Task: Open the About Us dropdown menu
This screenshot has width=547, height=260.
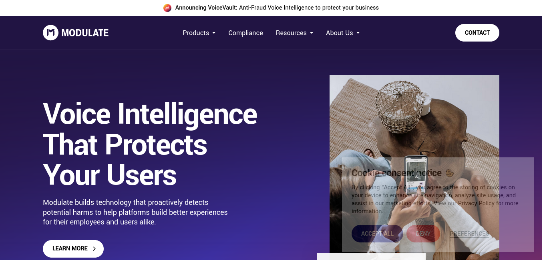Action: coord(343,33)
